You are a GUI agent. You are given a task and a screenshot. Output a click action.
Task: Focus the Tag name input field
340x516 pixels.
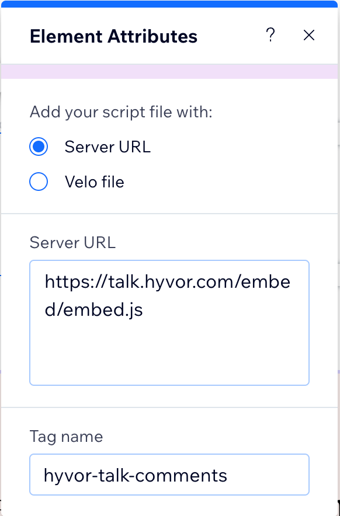coord(169,475)
